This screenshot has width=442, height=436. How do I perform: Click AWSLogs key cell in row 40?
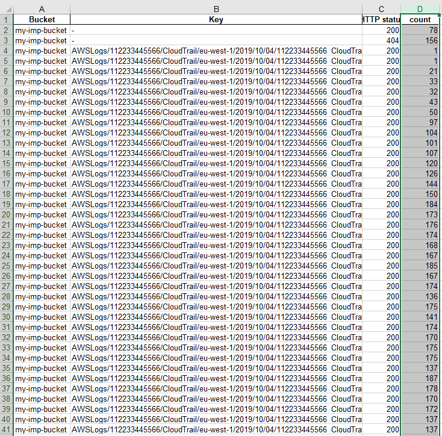click(x=216, y=419)
